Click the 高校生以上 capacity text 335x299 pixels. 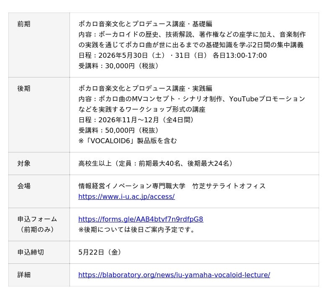(156, 163)
